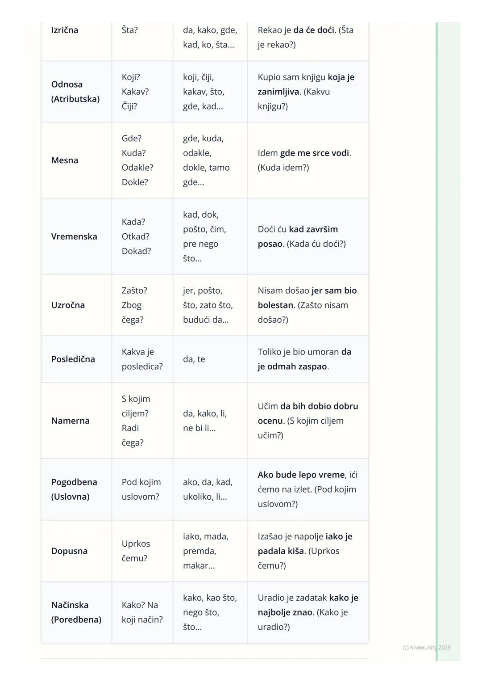Click the "Kakva je posledica?" question cell

[142, 359]
